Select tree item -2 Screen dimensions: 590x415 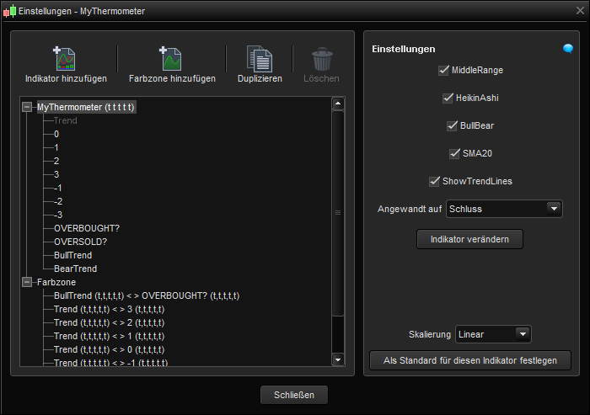[x=58, y=201]
